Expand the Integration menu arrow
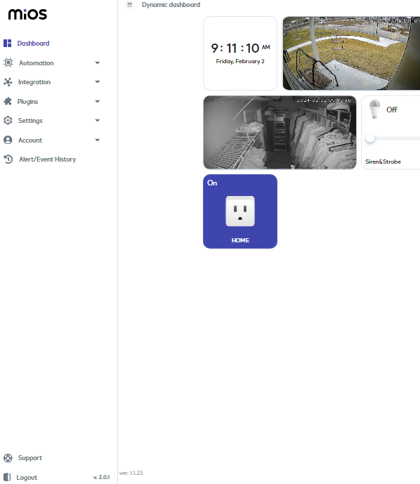 (98, 82)
